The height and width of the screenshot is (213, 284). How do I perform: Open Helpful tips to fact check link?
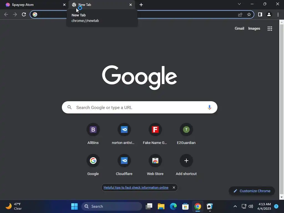136,187
